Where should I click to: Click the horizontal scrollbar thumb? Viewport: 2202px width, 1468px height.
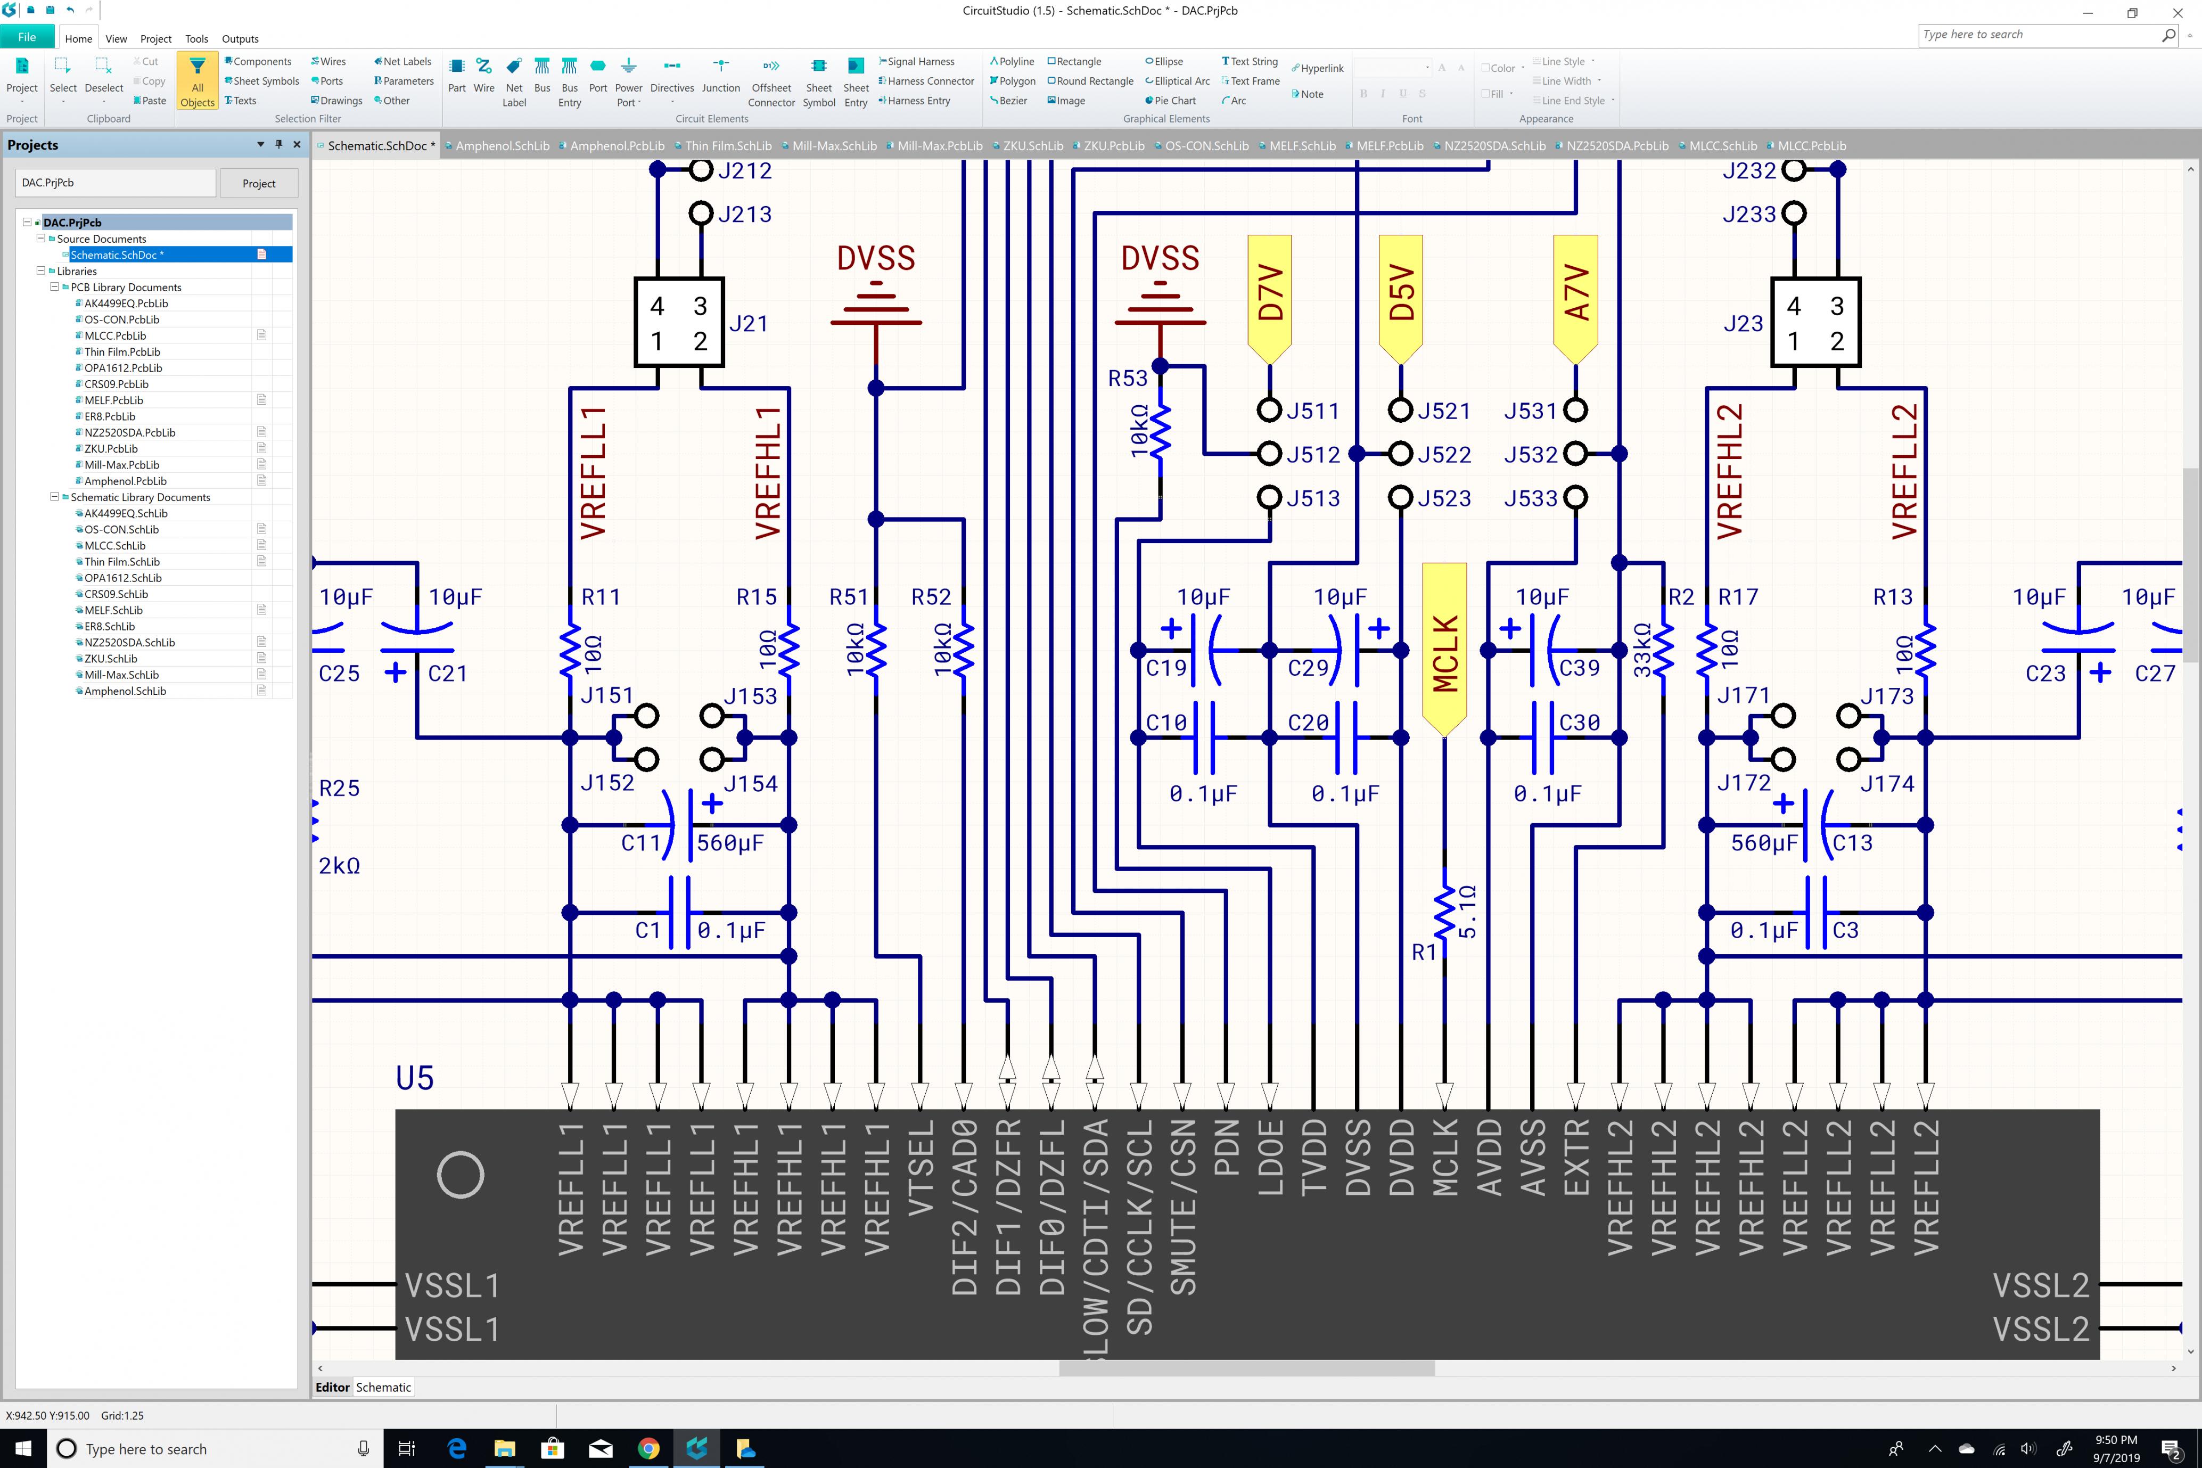click(x=1246, y=1368)
